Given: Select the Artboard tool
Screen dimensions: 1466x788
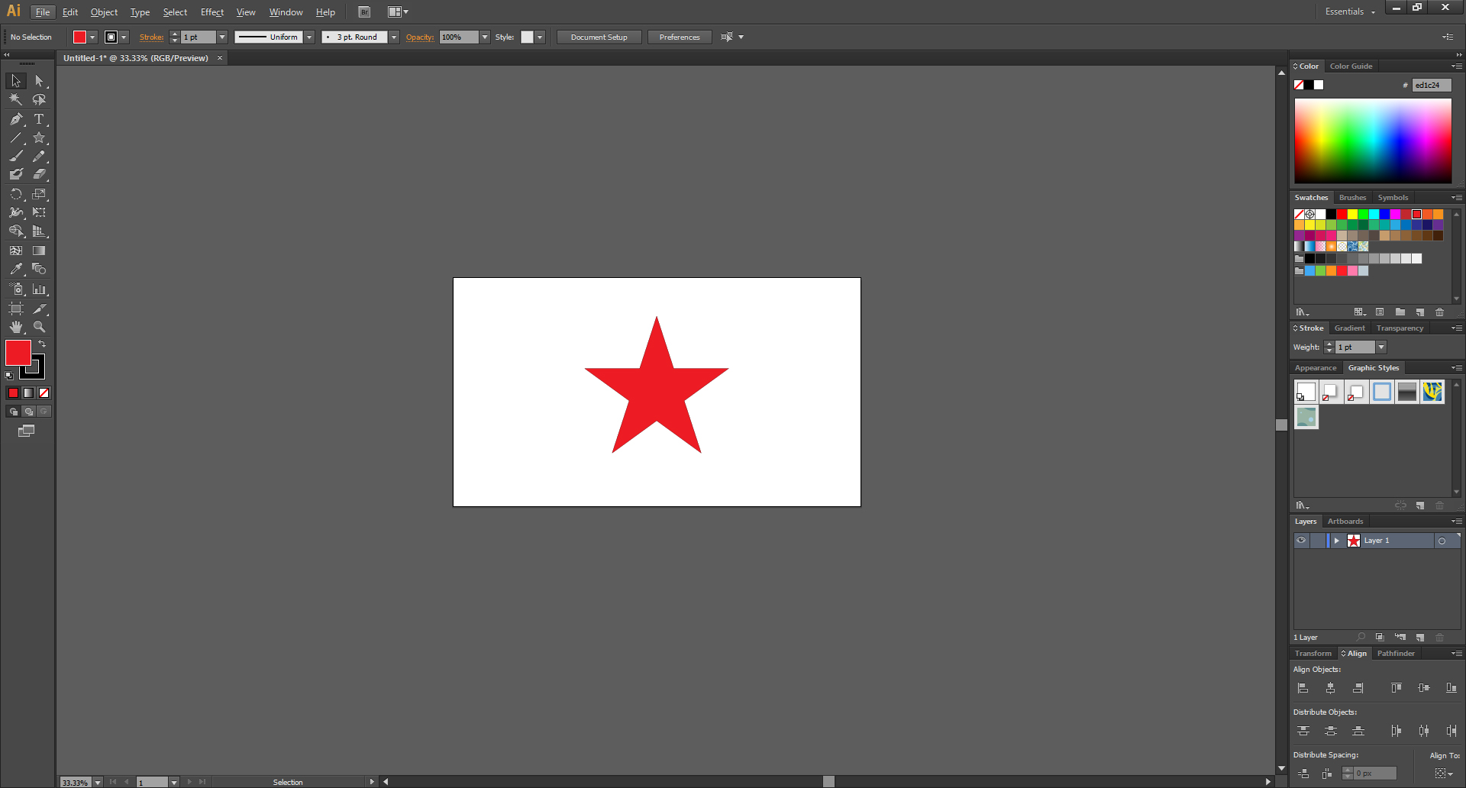Looking at the screenshot, I should (16, 309).
